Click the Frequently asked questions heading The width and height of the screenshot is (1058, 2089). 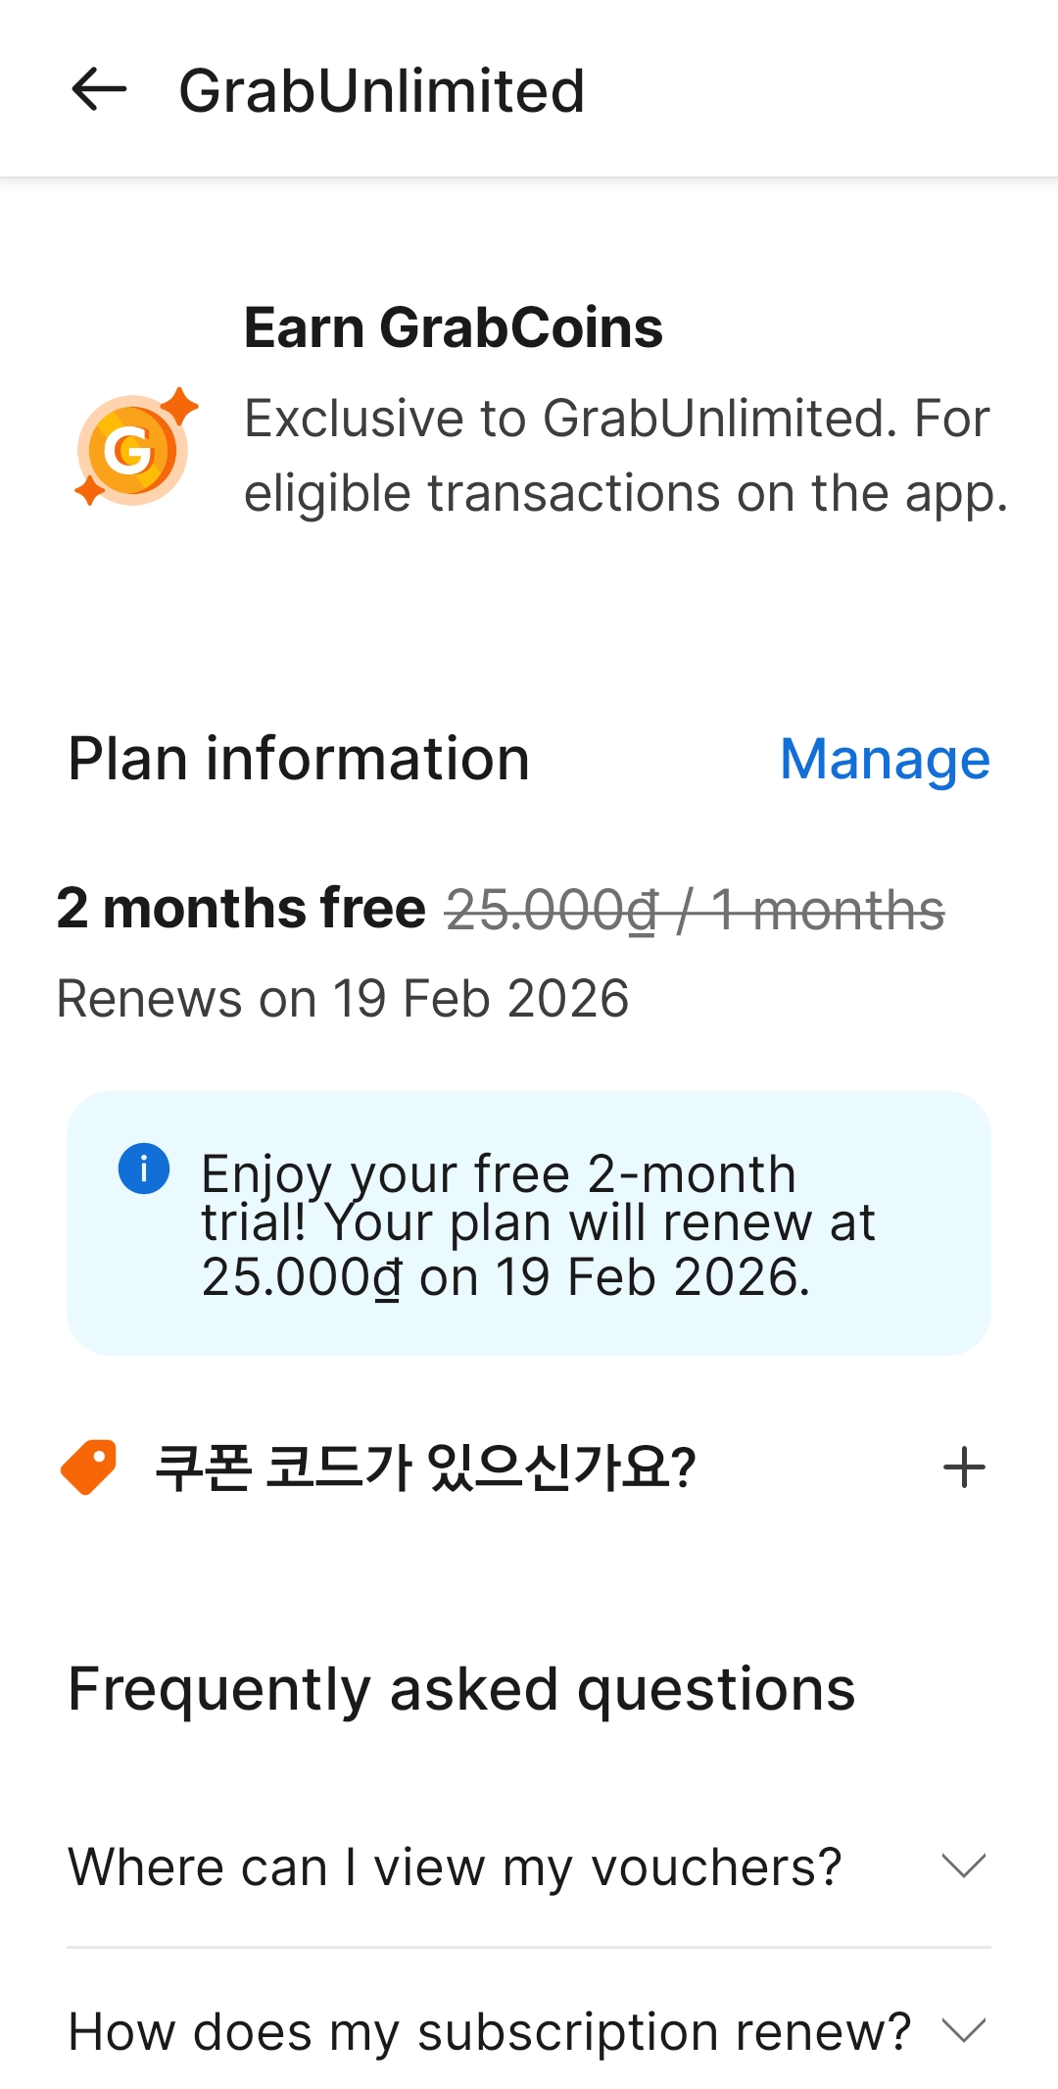click(x=461, y=1689)
